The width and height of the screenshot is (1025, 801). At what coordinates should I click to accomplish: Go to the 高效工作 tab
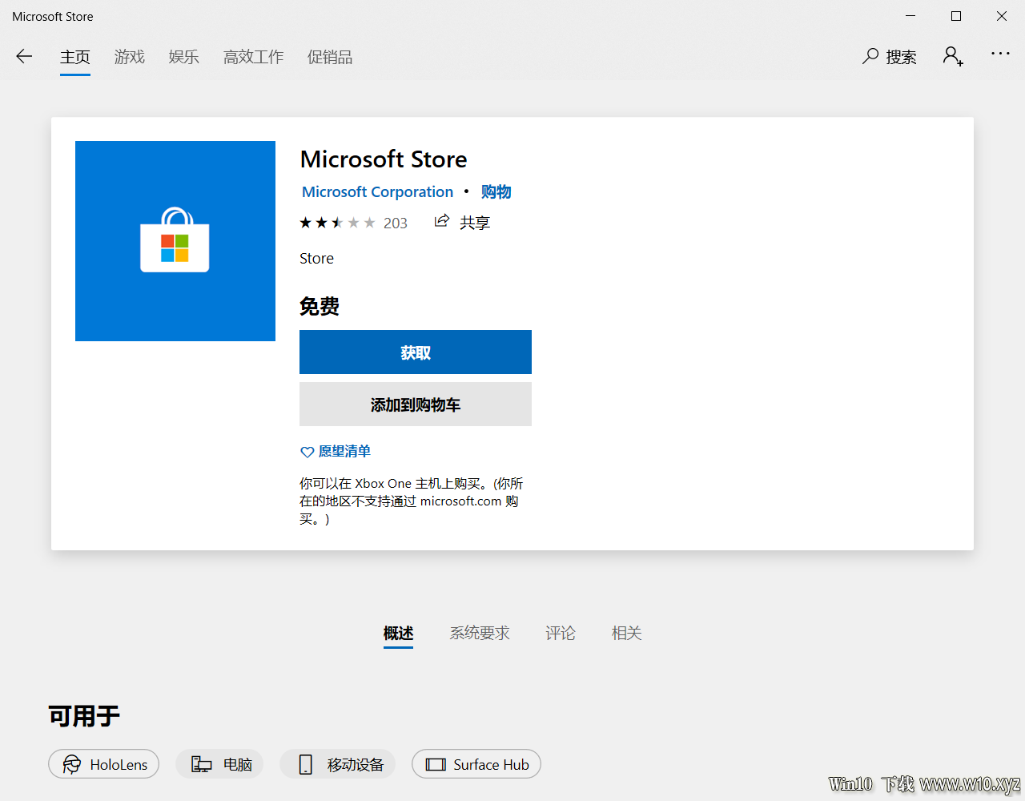tap(253, 57)
